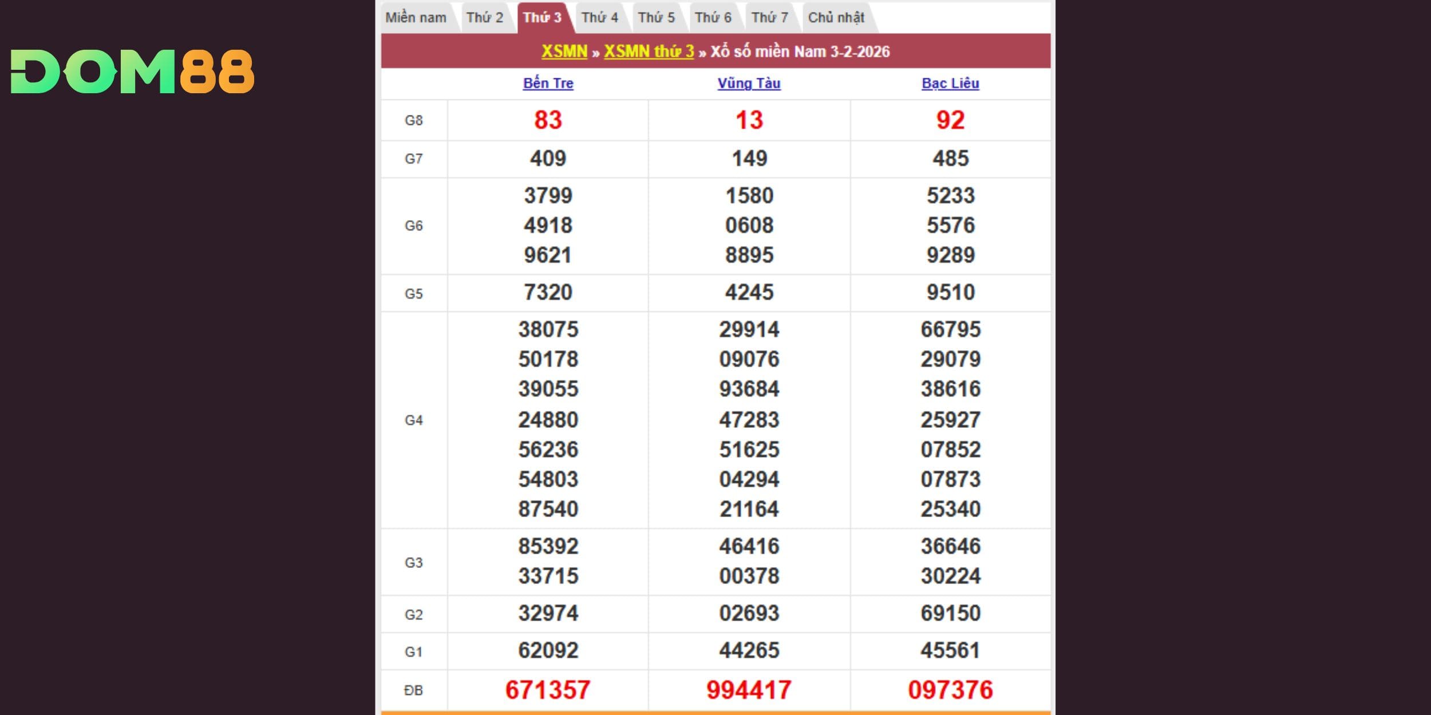The width and height of the screenshot is (1431, 715).
Task: Click Bến Tre special prize 671357
Action: tap(548, 690)
